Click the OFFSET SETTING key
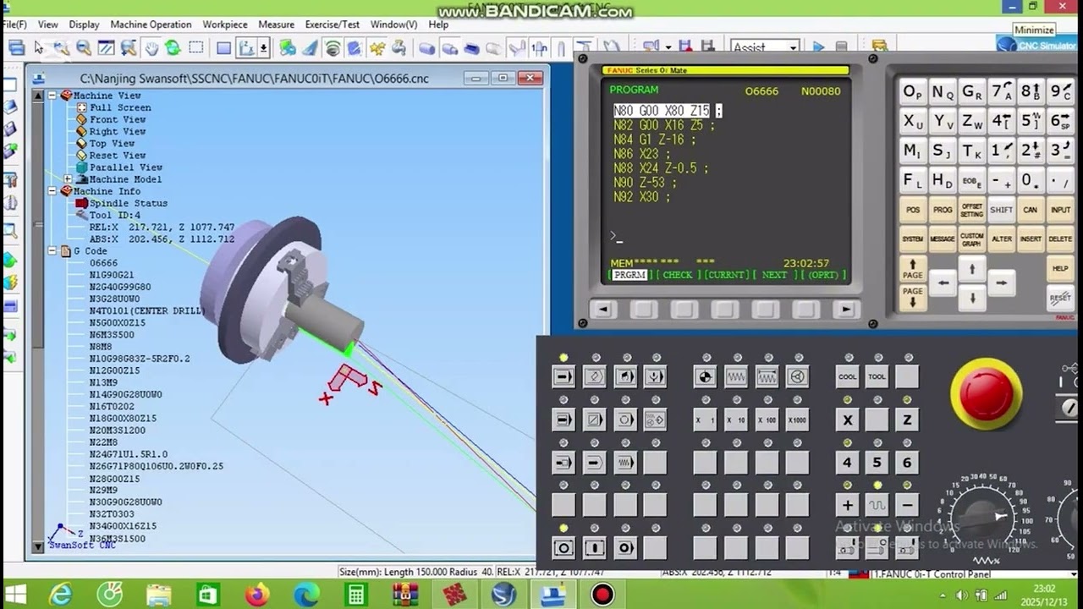1083x609 pixels. coord(971,210)
